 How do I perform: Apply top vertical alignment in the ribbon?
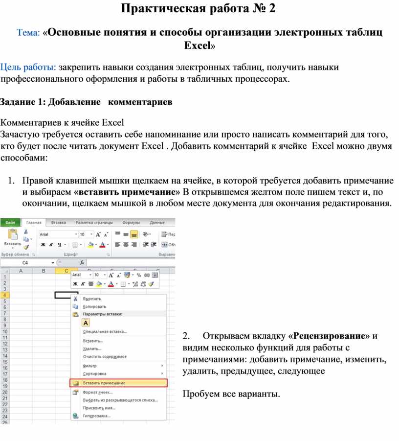[x=118, y=234]
